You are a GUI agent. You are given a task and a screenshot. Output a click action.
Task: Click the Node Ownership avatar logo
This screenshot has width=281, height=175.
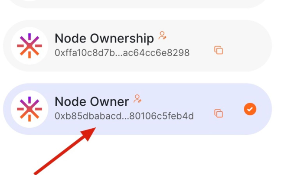pyautogui.click(x=29, y=46)
